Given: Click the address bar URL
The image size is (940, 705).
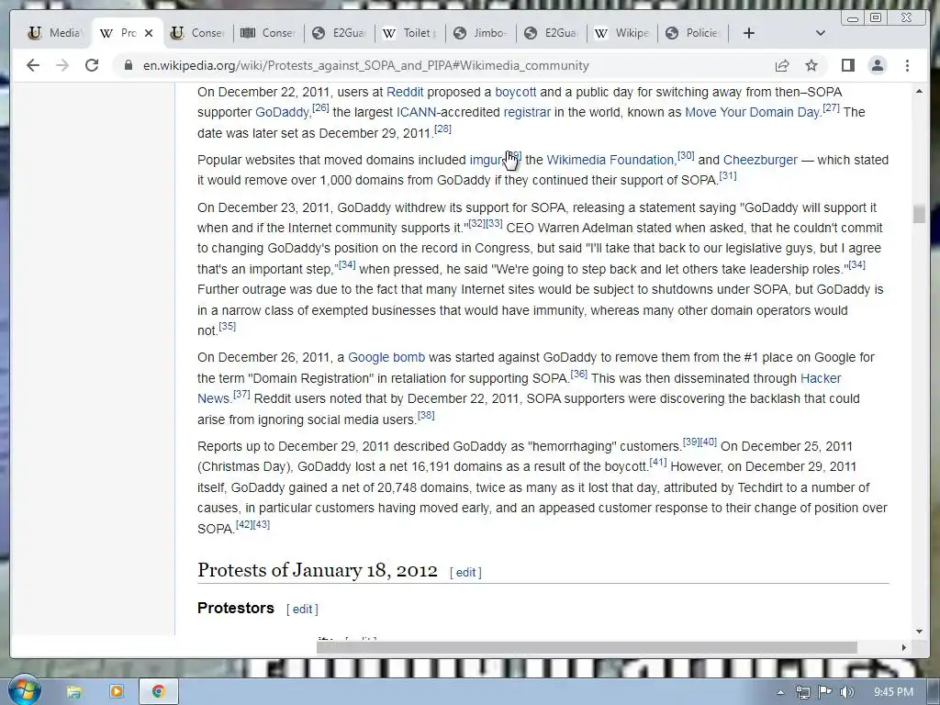Looking at the screenshot, I should (365, 65).
